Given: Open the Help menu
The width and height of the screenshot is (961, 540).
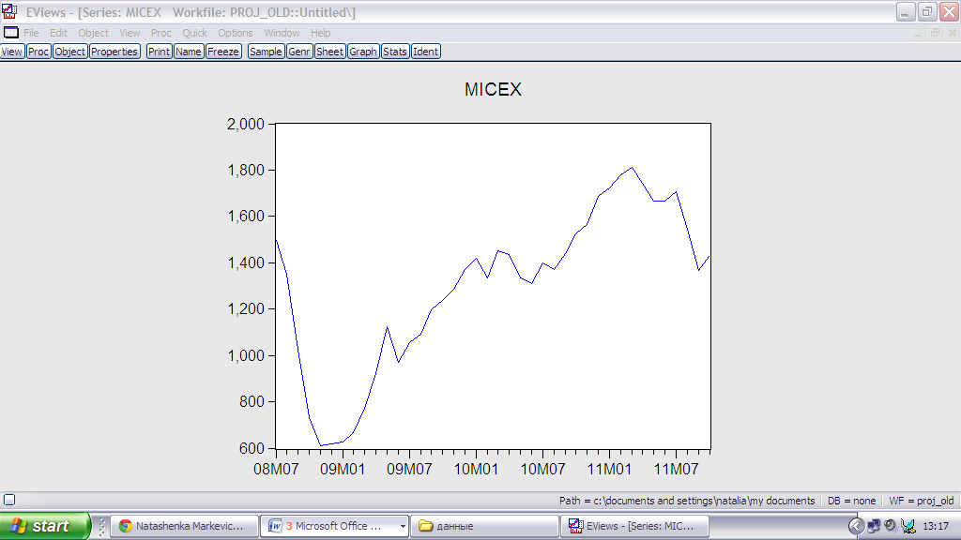Looking at the screenshot, I should (320, 33).
